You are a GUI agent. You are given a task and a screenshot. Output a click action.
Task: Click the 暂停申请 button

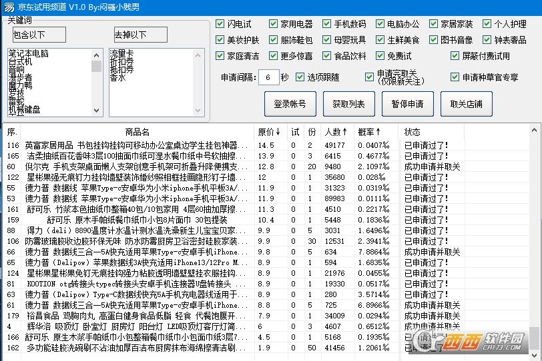408,104
